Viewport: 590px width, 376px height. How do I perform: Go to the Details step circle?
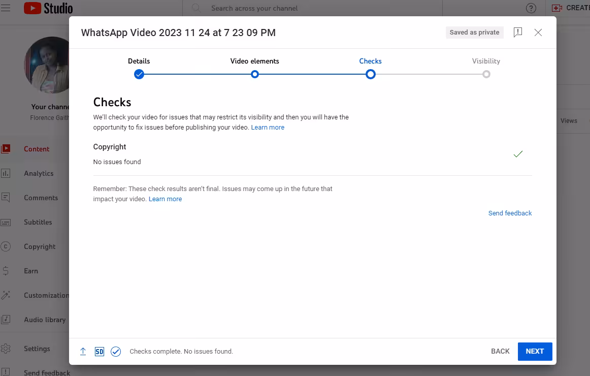139,75
